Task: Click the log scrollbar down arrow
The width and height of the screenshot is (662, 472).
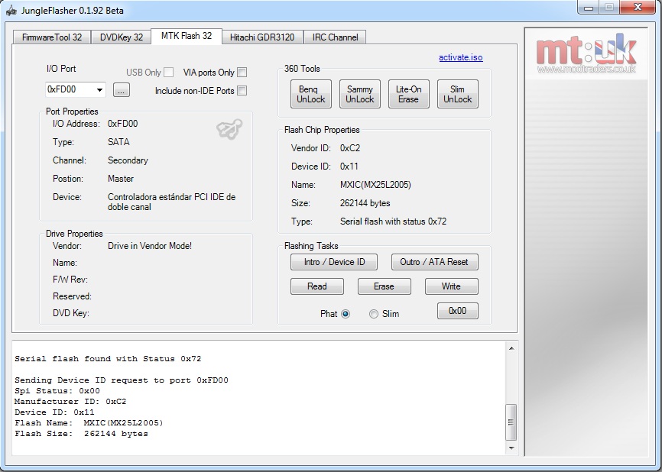Action: [511, 448]
